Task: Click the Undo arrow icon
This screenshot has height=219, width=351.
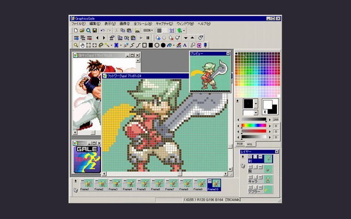Action: 103,31
